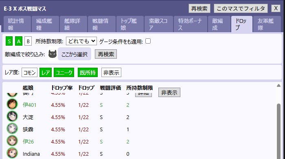Image resolution: width=285 pixels, height=159 pixels.
Task: Sort by the 所持数制限 column header
Action: [139, 88]
